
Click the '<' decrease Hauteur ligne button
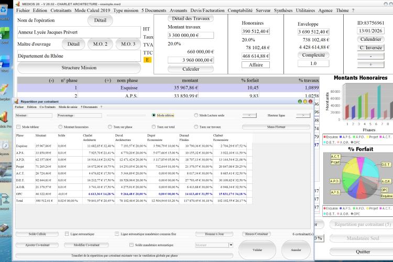[249, 115]
